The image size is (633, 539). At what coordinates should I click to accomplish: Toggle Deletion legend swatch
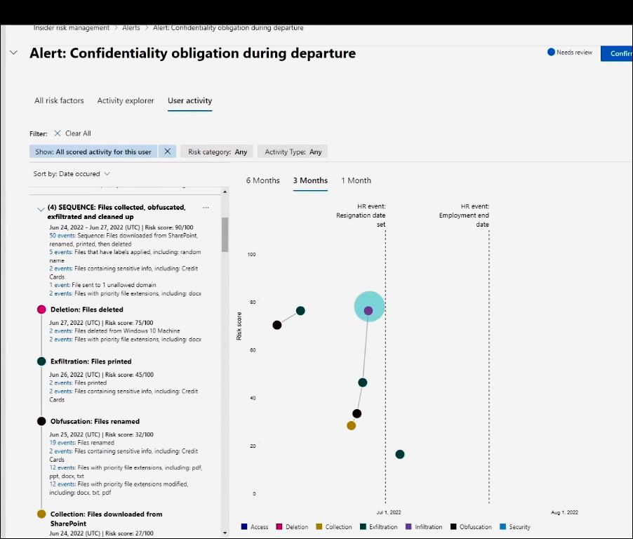coord(279,526)
